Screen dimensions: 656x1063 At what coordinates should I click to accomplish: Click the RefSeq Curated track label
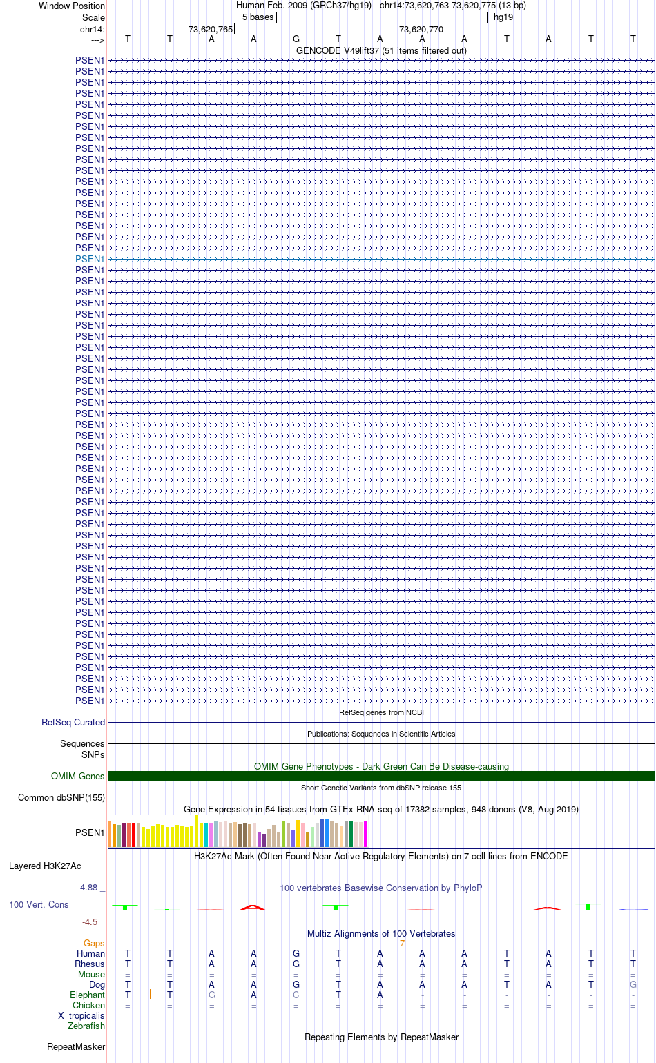[73, 723]
